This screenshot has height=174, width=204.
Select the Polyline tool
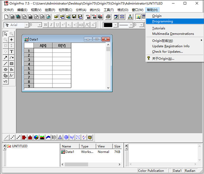pyautogui.click(x=12, y=76)
